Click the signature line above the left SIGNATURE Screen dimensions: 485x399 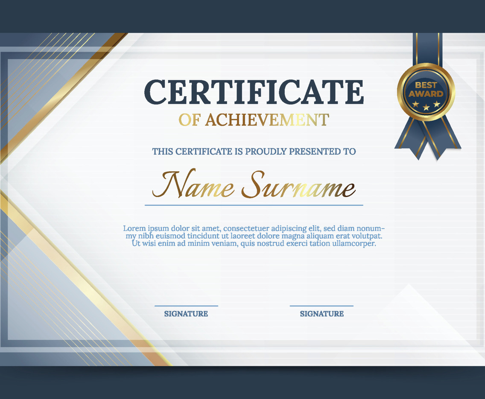click(186, 306)
